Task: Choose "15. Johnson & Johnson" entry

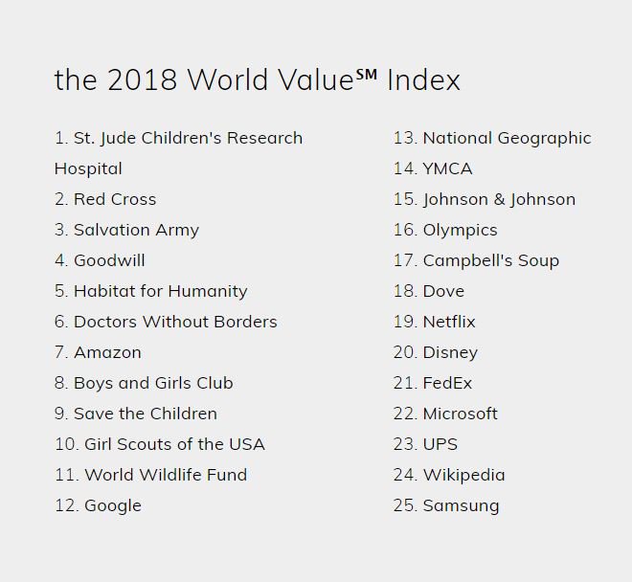Action: coord(485,199)
